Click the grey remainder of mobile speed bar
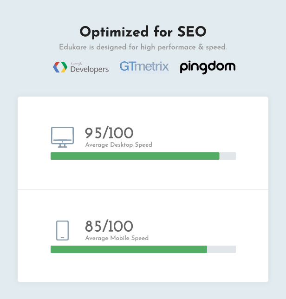 (221, 249)
